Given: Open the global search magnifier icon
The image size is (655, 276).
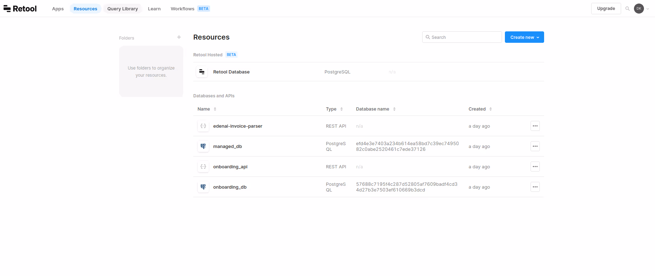Looking at the screenshot, I should tap(628, 9).
